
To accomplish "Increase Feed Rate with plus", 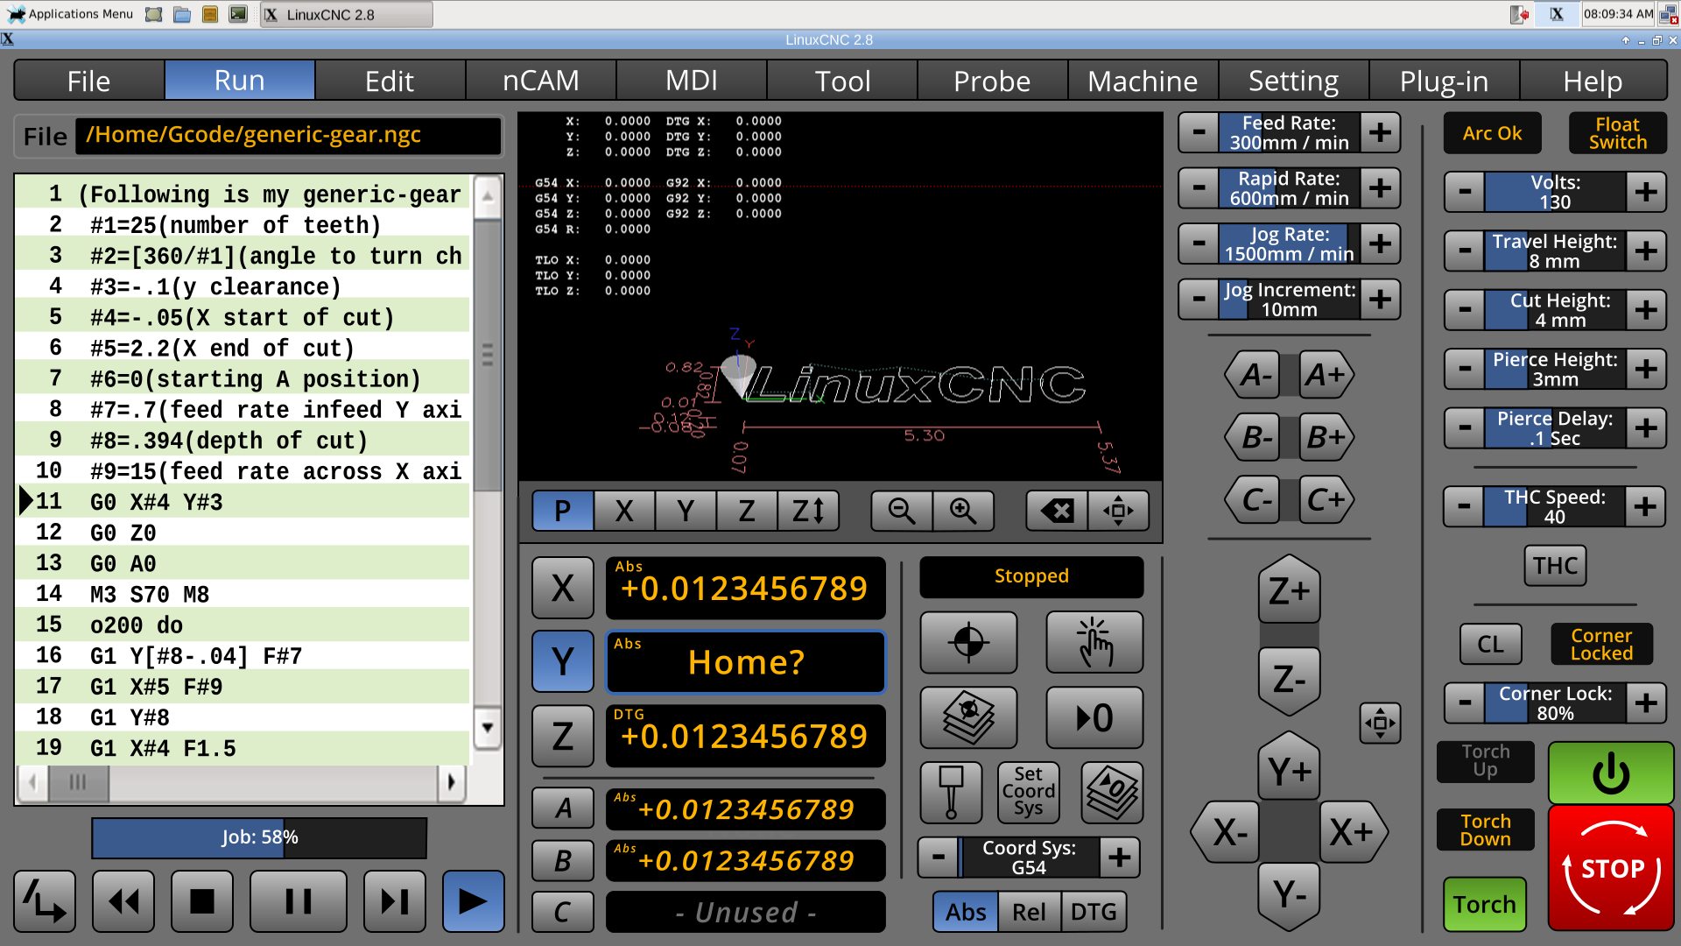I will (x=1380, y=132).
